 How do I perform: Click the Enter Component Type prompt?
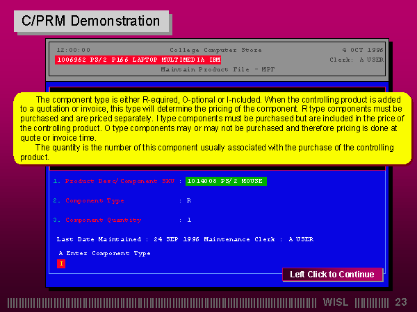tap(104, 253)
